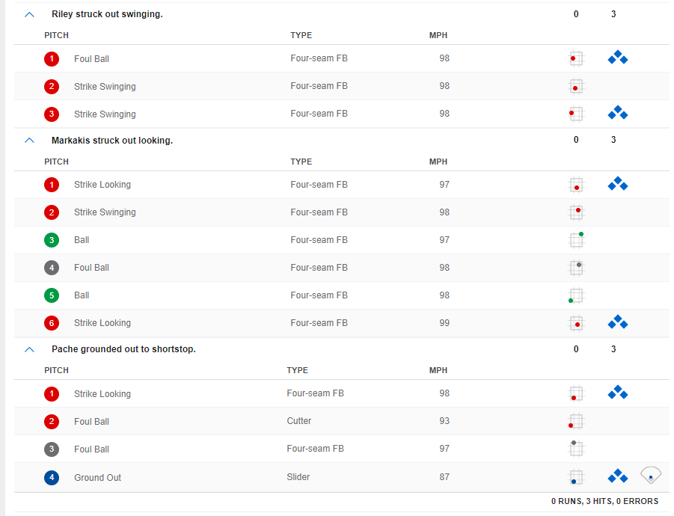
Task: Click the Riley struck out swinging heading
Action: [x=107, y=14]
